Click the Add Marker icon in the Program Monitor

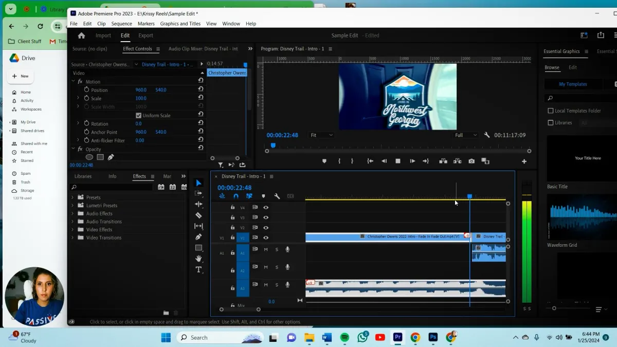coord(324,161)
